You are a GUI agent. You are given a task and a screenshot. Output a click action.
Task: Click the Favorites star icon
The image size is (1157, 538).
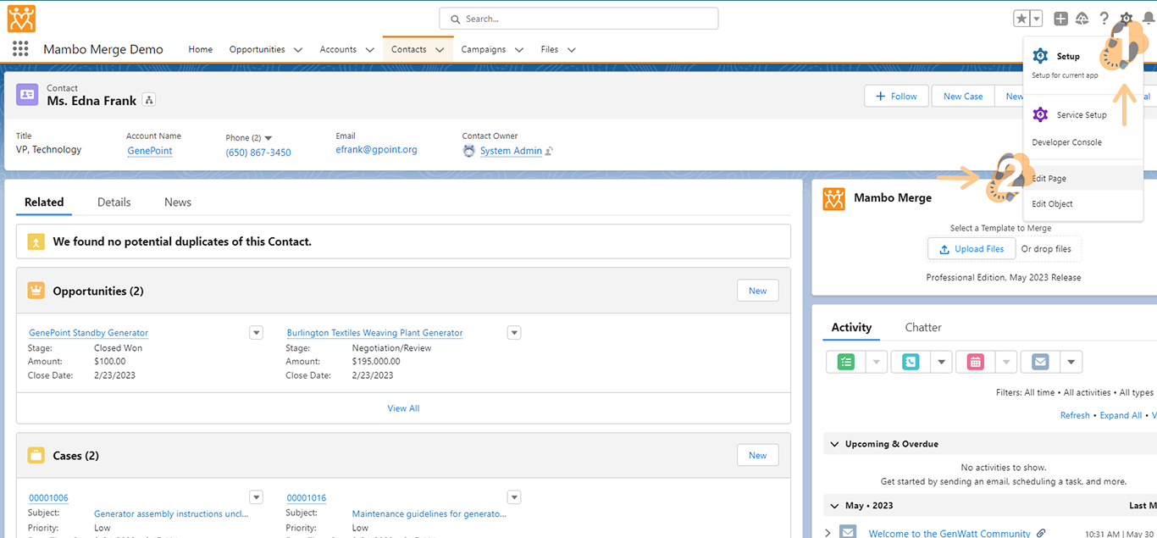(x=1022, y=19)
